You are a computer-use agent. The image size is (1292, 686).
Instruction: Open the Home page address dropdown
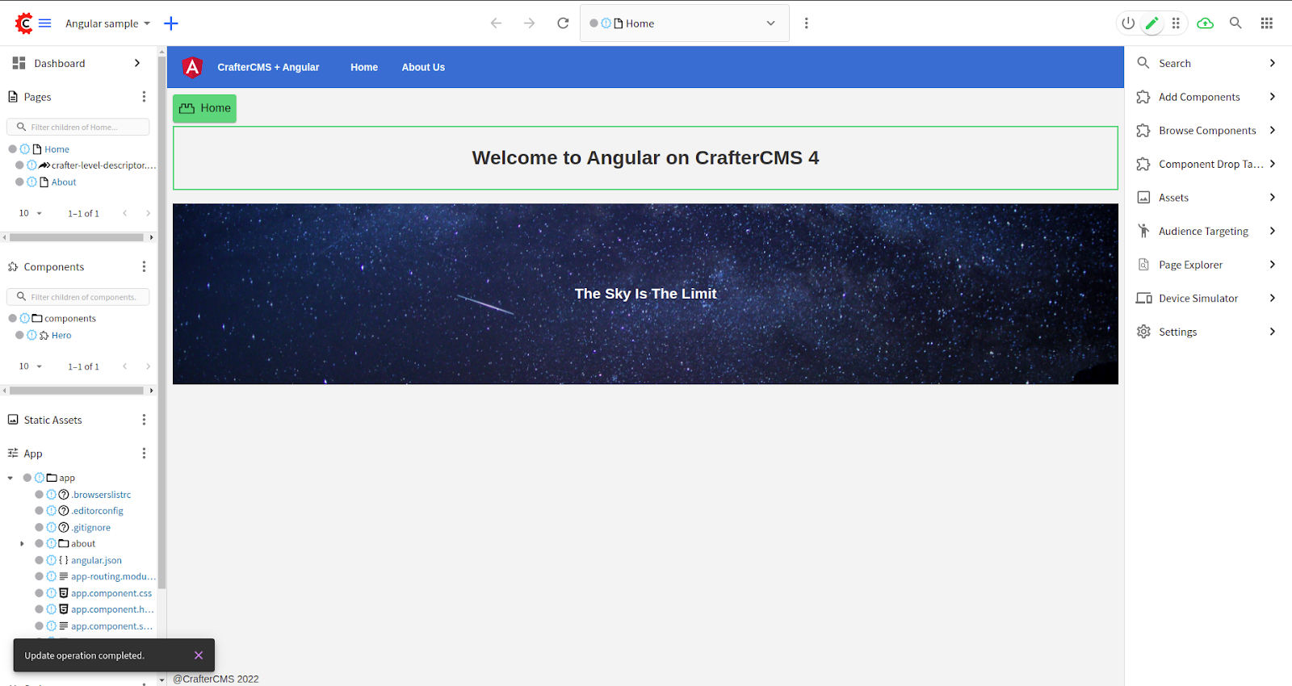click(770, 23)
